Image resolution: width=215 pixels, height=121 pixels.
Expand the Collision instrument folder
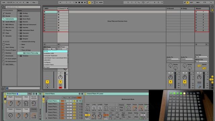18,16
